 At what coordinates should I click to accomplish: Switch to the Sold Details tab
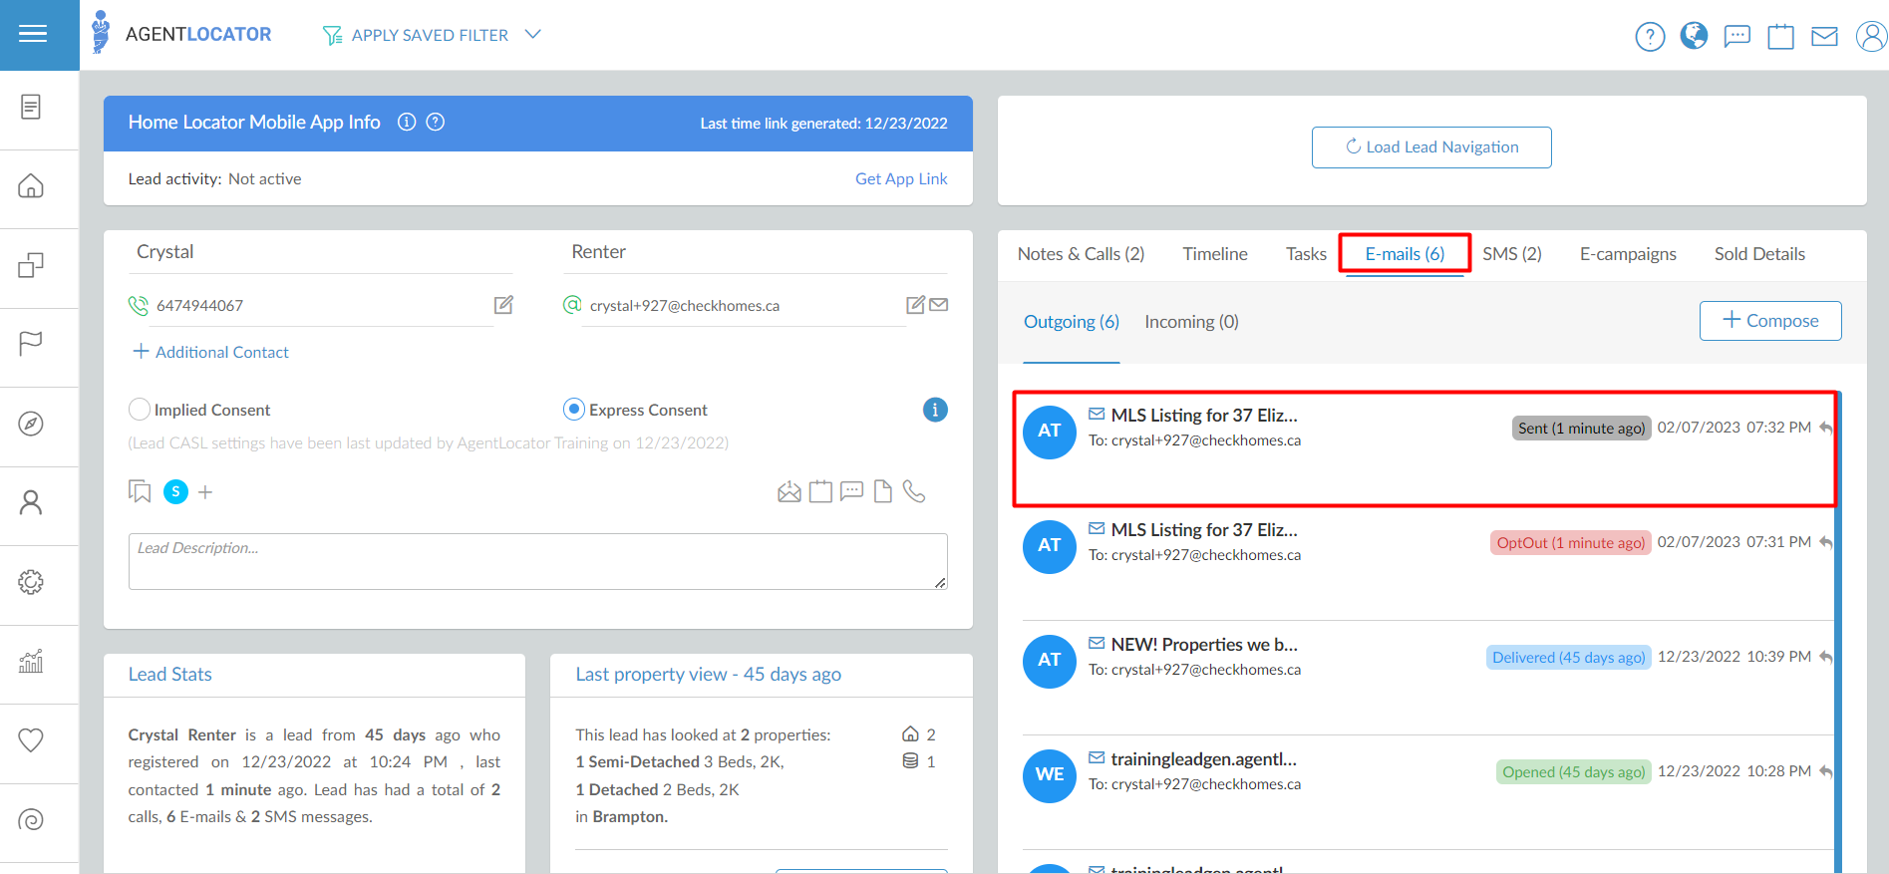click(x=1759, y=254)
